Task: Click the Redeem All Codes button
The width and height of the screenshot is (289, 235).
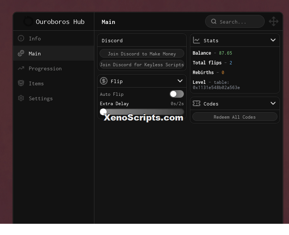Action: click(x=235, y=117)
